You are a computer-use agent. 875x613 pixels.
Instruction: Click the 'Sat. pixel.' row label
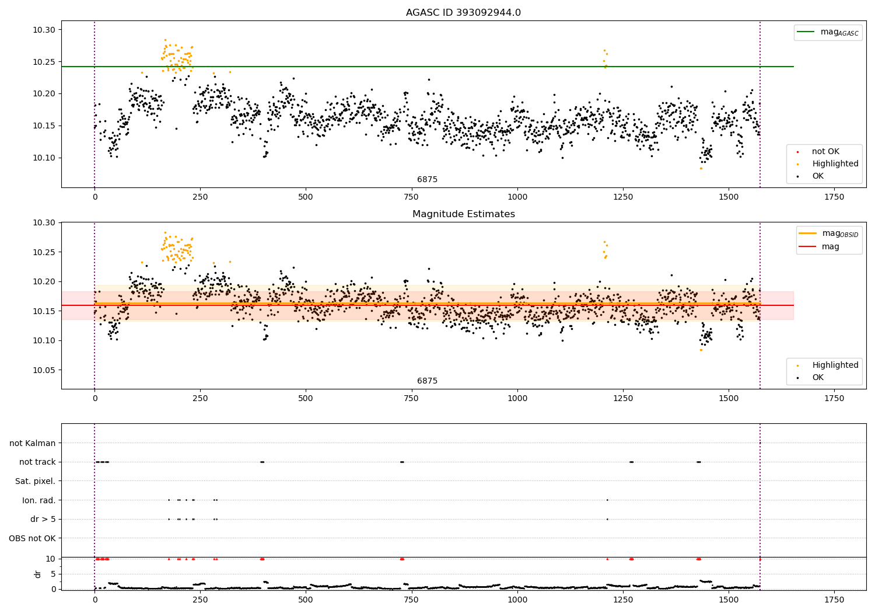(36, 481)
